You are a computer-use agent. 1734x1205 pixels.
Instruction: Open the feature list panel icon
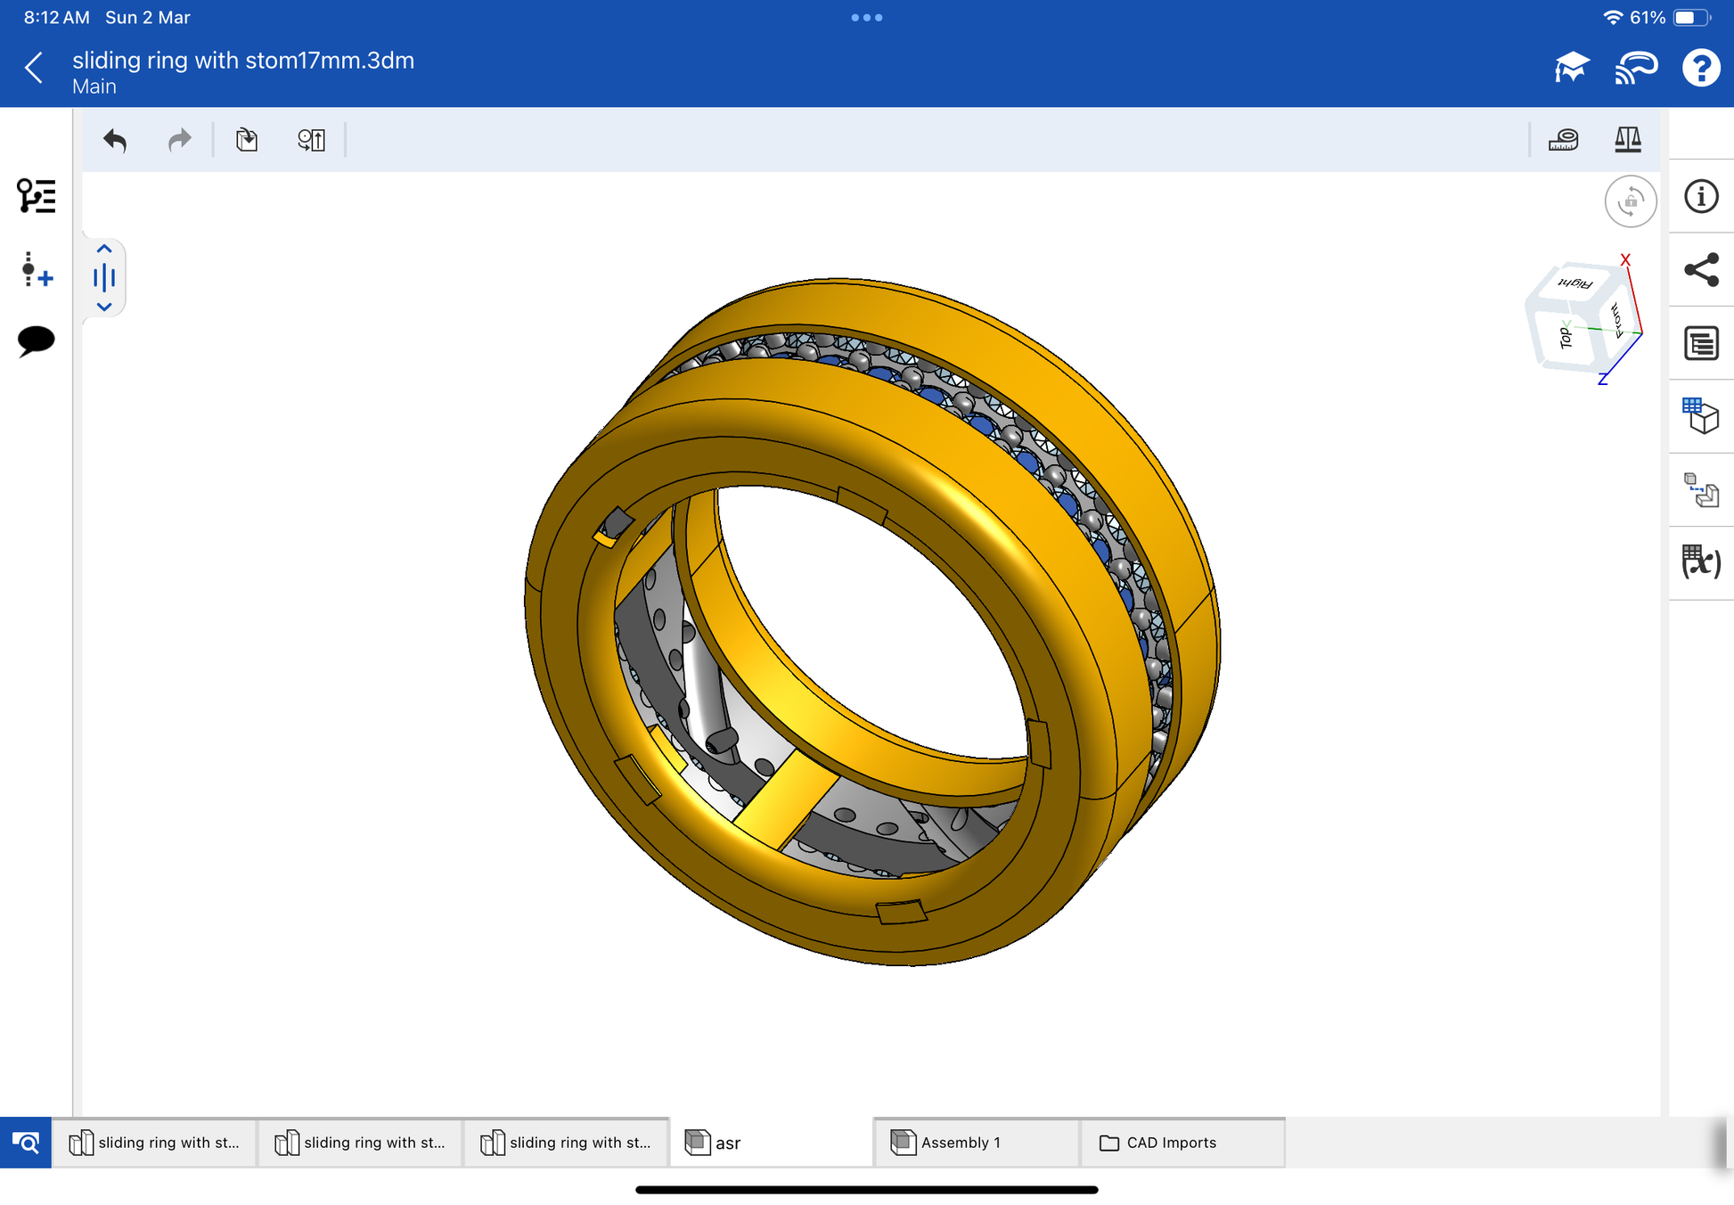(36, 195)
